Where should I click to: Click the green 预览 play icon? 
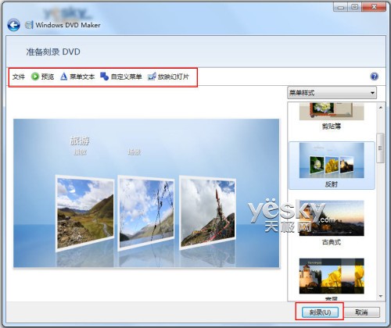click(x=34, y=77)
